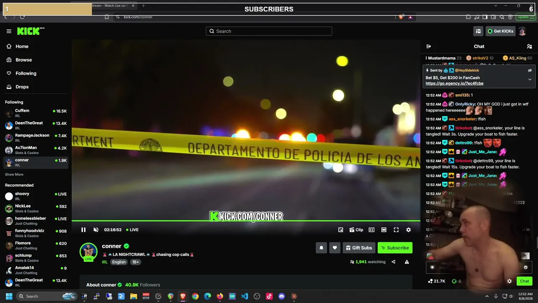
Task: Toggle stream notifications bell
Action: point(321,248)
